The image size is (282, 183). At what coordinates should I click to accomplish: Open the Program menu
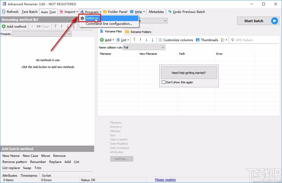(91, 12)
